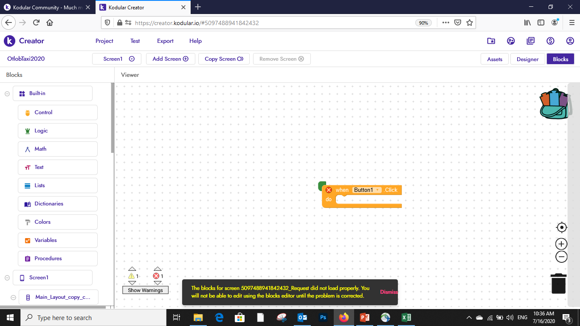Click the dollar sign icon in header
This screenshot has width=580, height=326.
(x=550, y=41)
